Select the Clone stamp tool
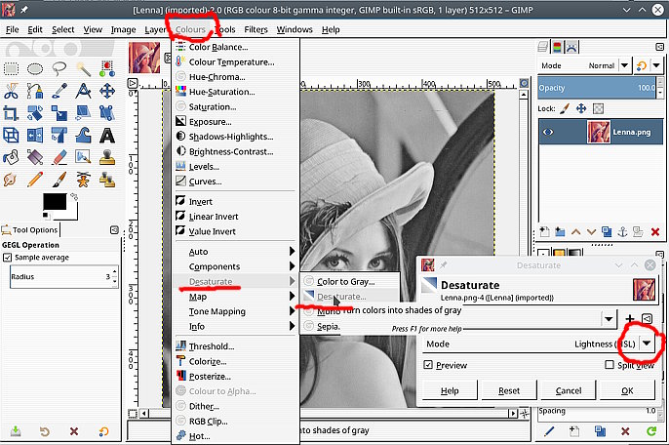Viewport: 669px width, 445px height. [107, 157]
